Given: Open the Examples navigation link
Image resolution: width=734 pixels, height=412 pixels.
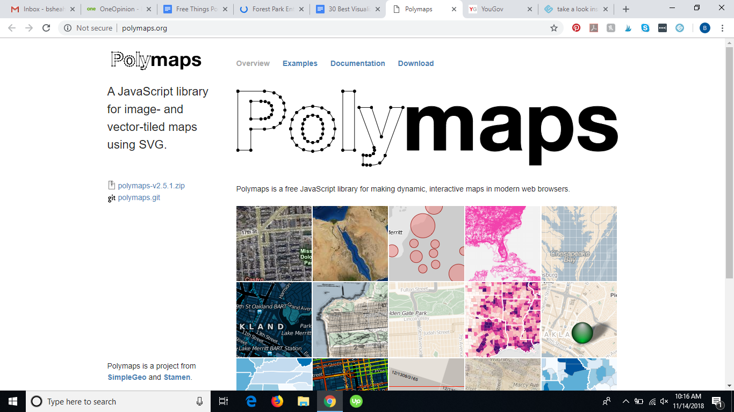Looking at the screenshot, I should [300, 63].
